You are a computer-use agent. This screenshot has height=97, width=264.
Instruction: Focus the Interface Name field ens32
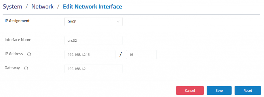point(93,40)
